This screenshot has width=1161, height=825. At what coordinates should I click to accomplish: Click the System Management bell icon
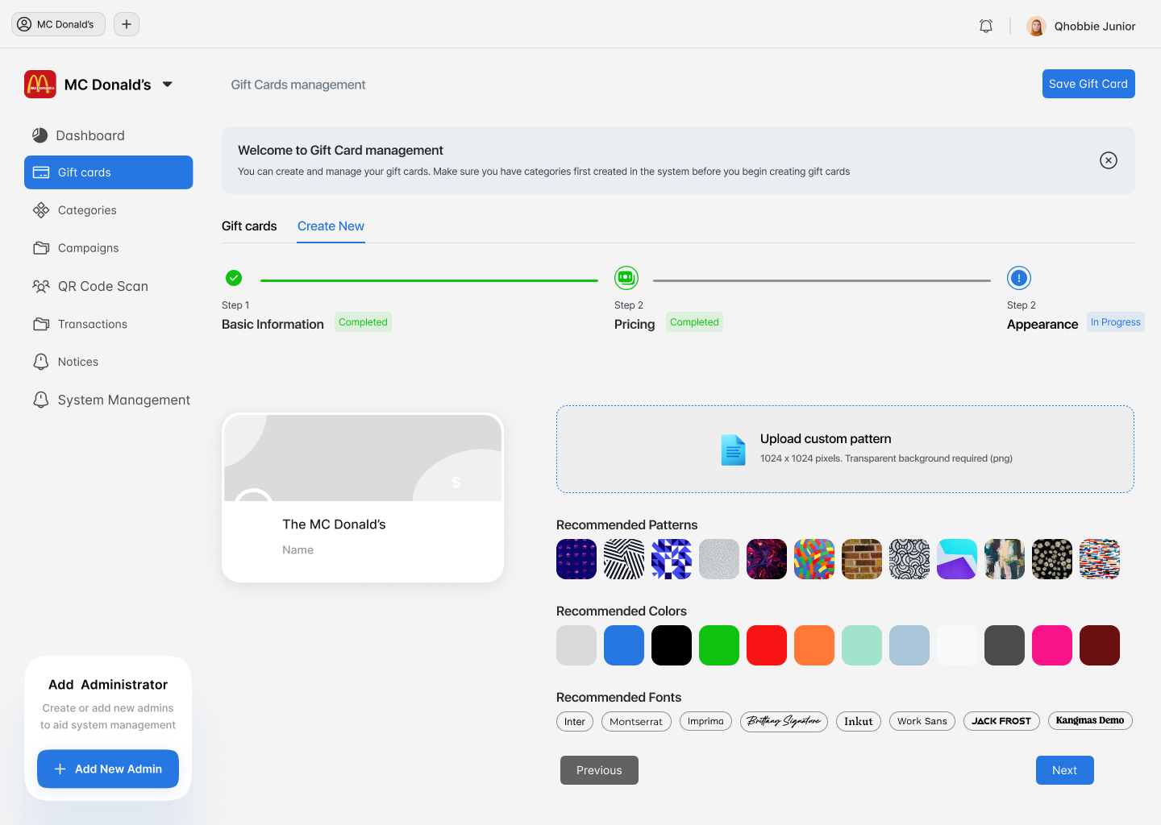(41, 400)
